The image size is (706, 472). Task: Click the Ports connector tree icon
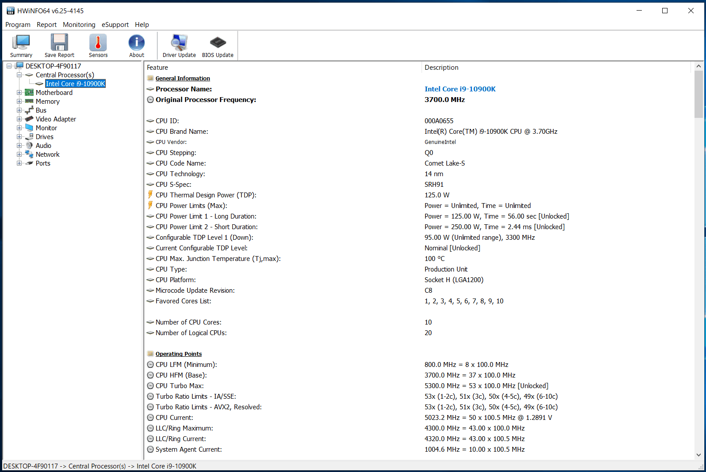(x=29, y=163)
